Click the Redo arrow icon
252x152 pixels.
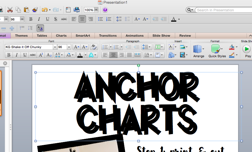tap(56, 10)
